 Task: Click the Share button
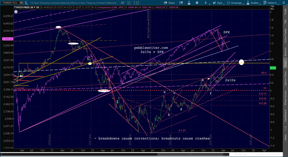pos(169,3)
